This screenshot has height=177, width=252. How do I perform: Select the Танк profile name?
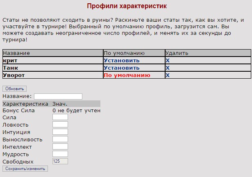[x=10, y=68]
